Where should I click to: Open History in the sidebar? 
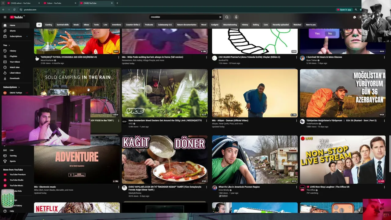(x=16, y=51)
